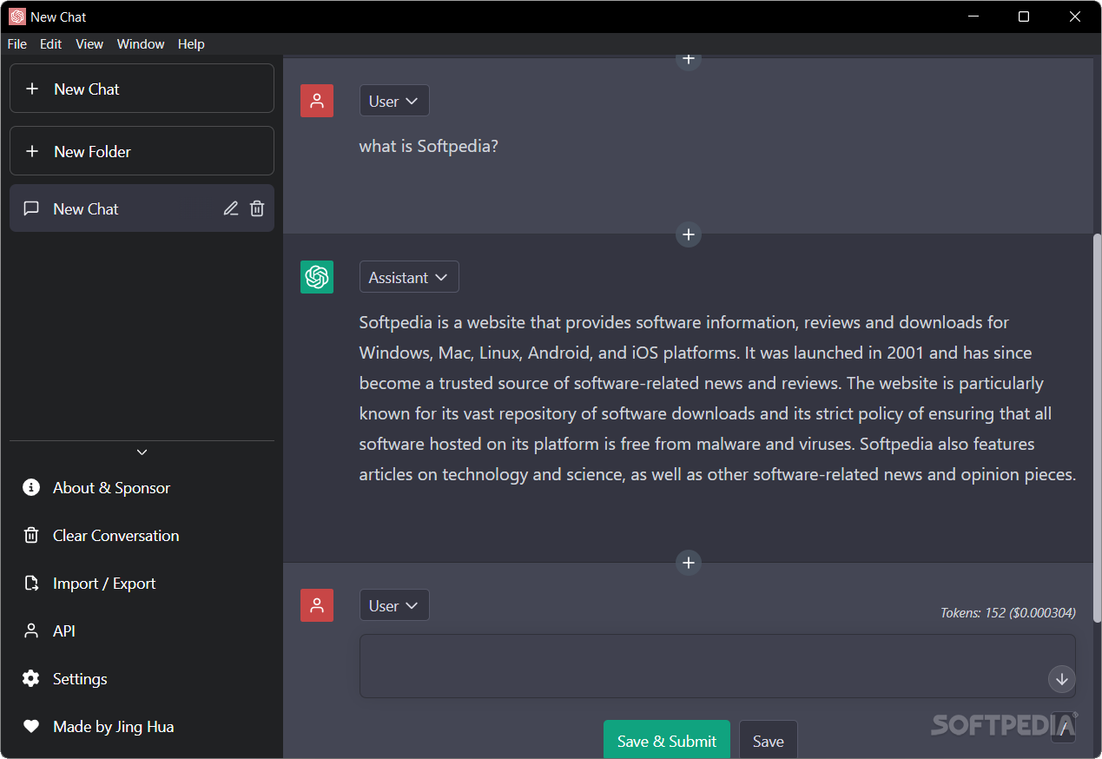Screen dimensions: 1102x759
Task: Click the trash icon beside Clear Conversation
Action: click(31, 535)
